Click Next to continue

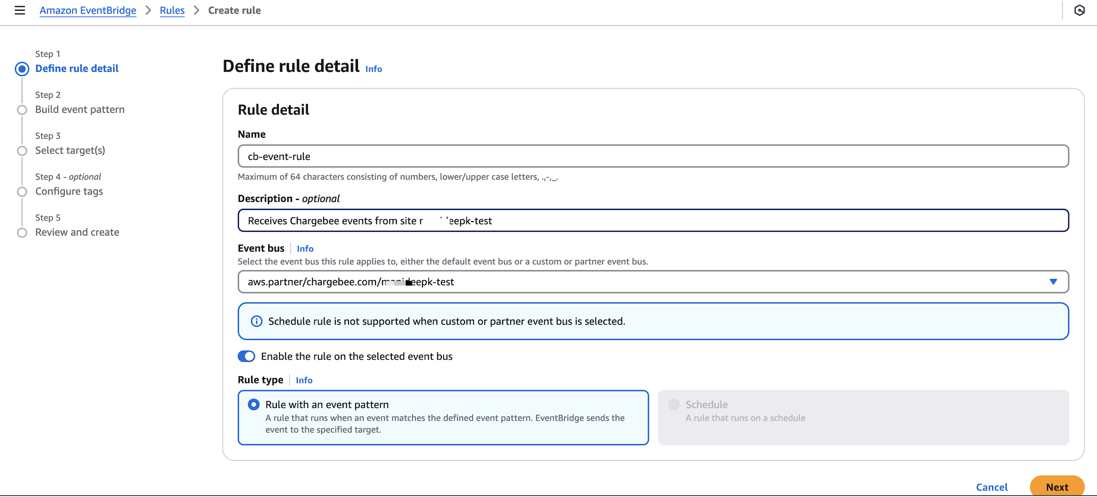point(1057,487)
